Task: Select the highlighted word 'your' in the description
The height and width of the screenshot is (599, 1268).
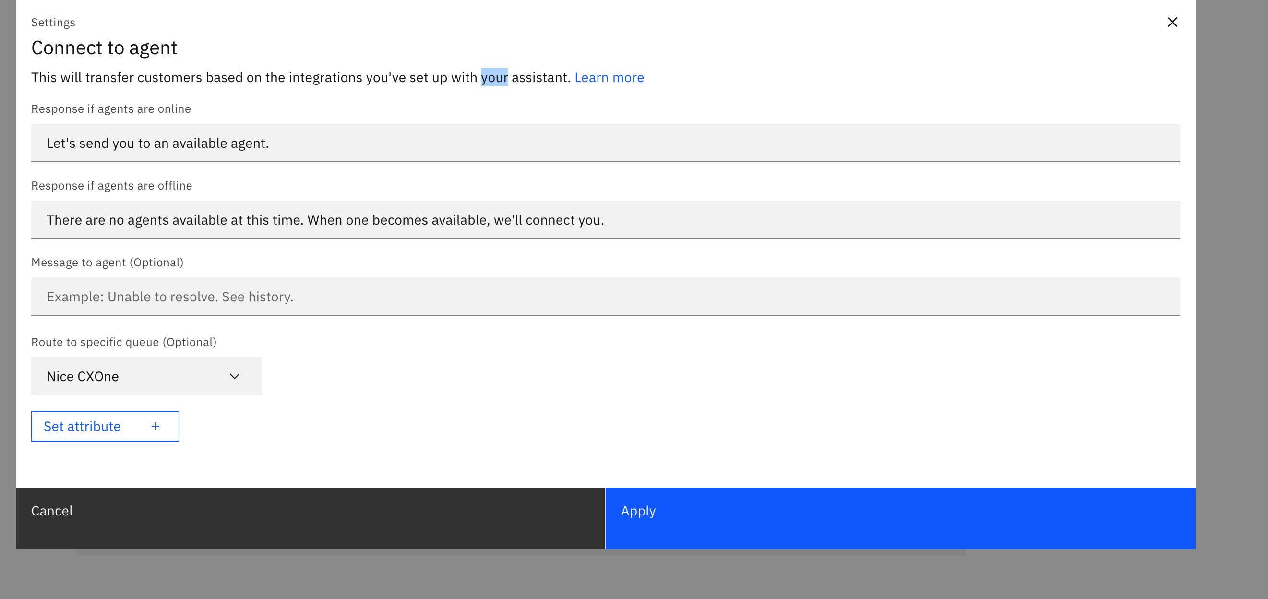Action: tap(494, 77)
